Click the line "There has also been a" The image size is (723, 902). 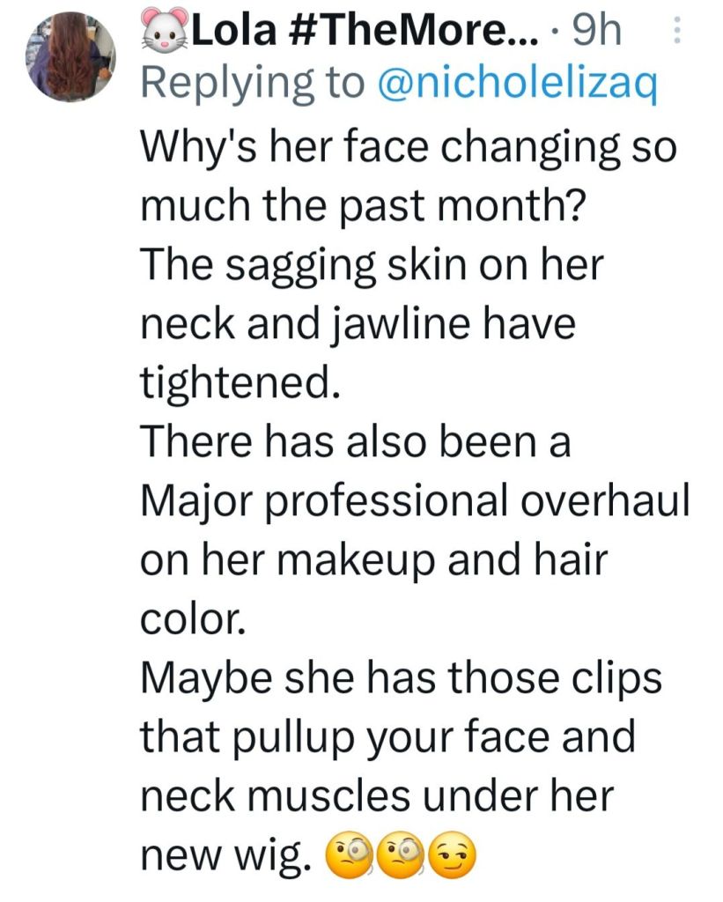click(x=356, y=441)
